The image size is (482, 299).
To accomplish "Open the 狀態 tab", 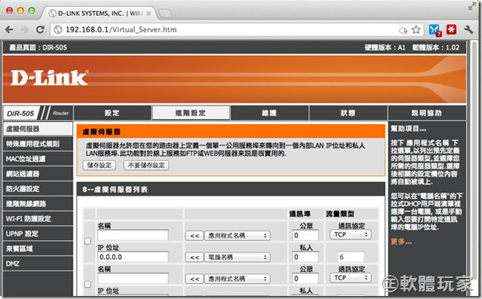I will click(348, 113).
